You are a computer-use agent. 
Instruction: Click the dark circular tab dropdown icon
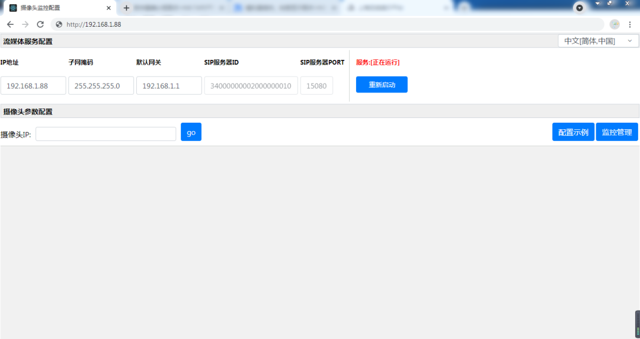pyautogui.click(x=580, y=8)
